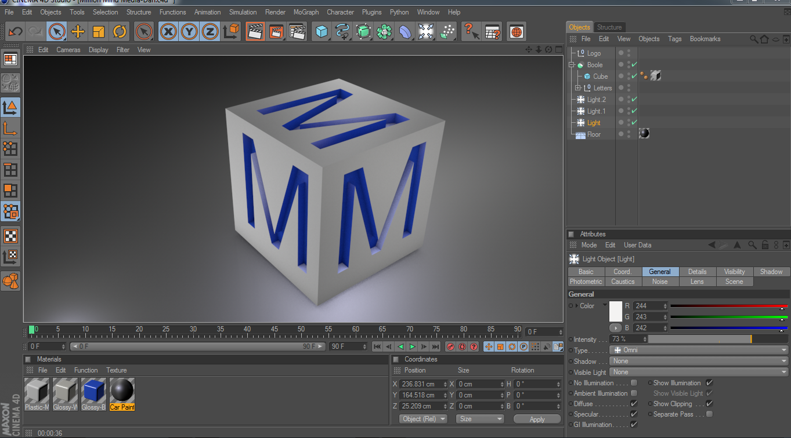Disable Light.2 green checkmark
This screenshot has height=438, width=791.
point(634,100)
